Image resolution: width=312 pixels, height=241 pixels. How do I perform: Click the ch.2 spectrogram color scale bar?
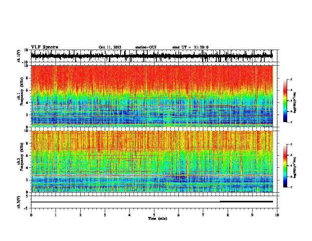[x=285, y=166]
